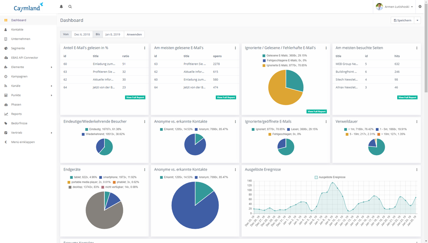
Task: Toggle Wiederkehrend legend in visitors chart
Action: tap(103, 134)
